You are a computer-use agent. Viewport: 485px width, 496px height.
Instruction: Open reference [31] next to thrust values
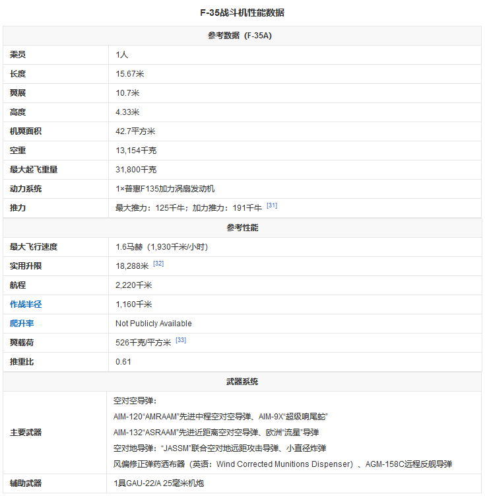pos(272,205)
